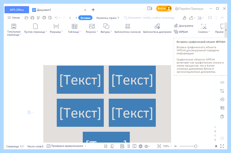Screen dimensions: 231x153
Task: Toggle Проверка правописания spell check
Action: pyautogui.click(x=65, y=146)
